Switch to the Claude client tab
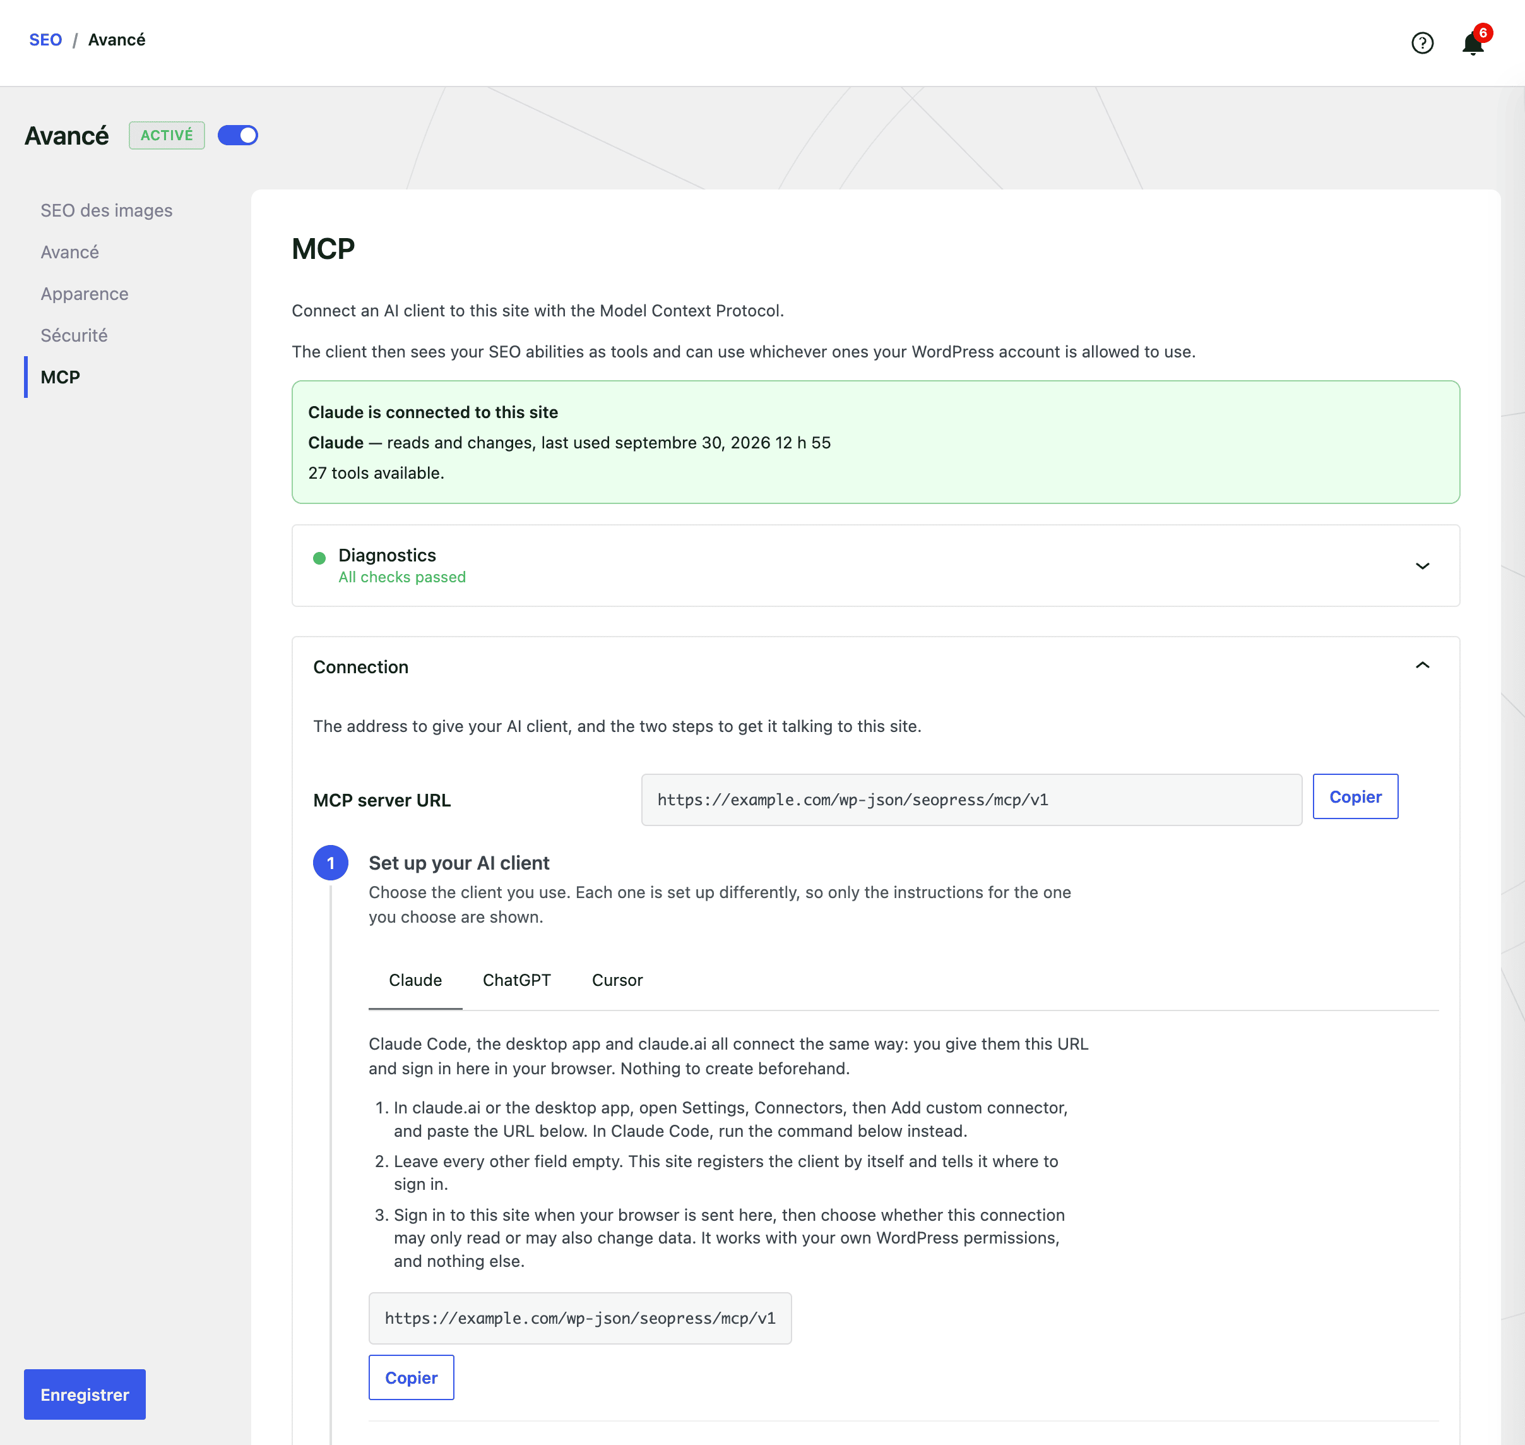The height and width of the screenshot is (1445, 1525). point(415,980)
